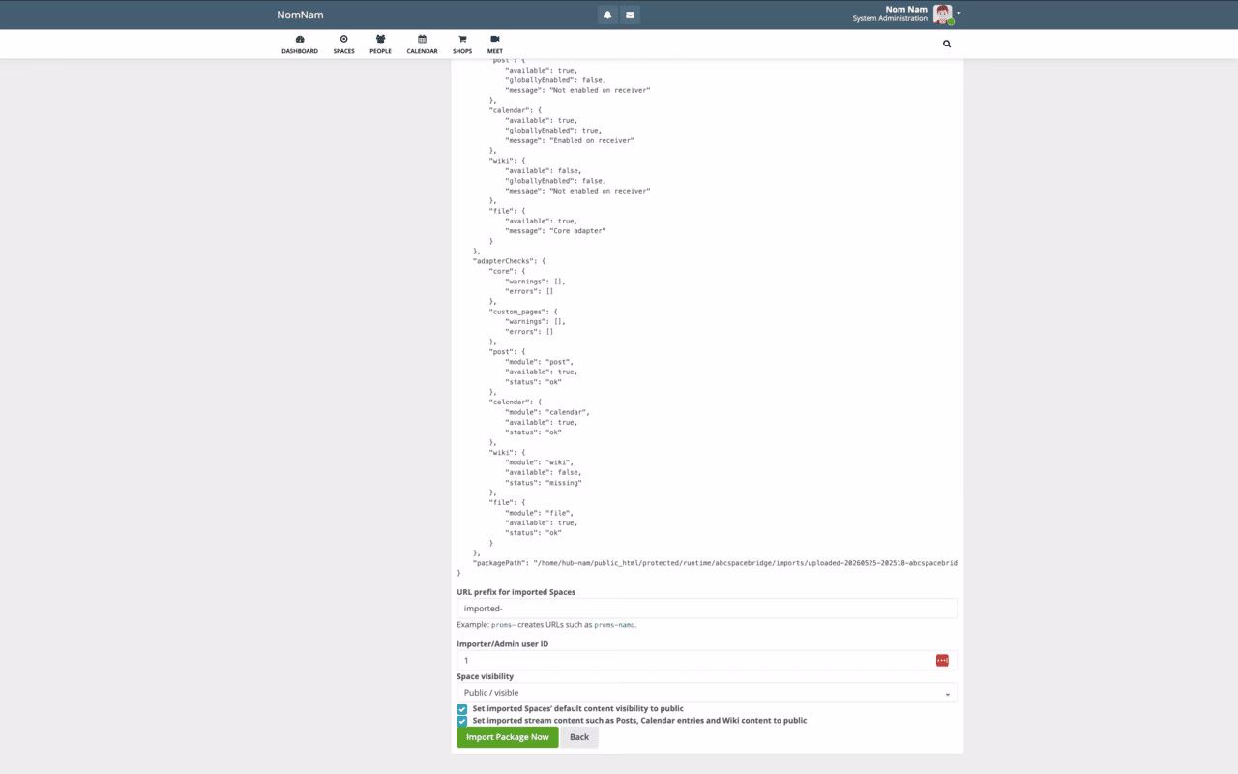Expand the account menu caret
This screenshot has height=774, width=1238.
[958, 14]
